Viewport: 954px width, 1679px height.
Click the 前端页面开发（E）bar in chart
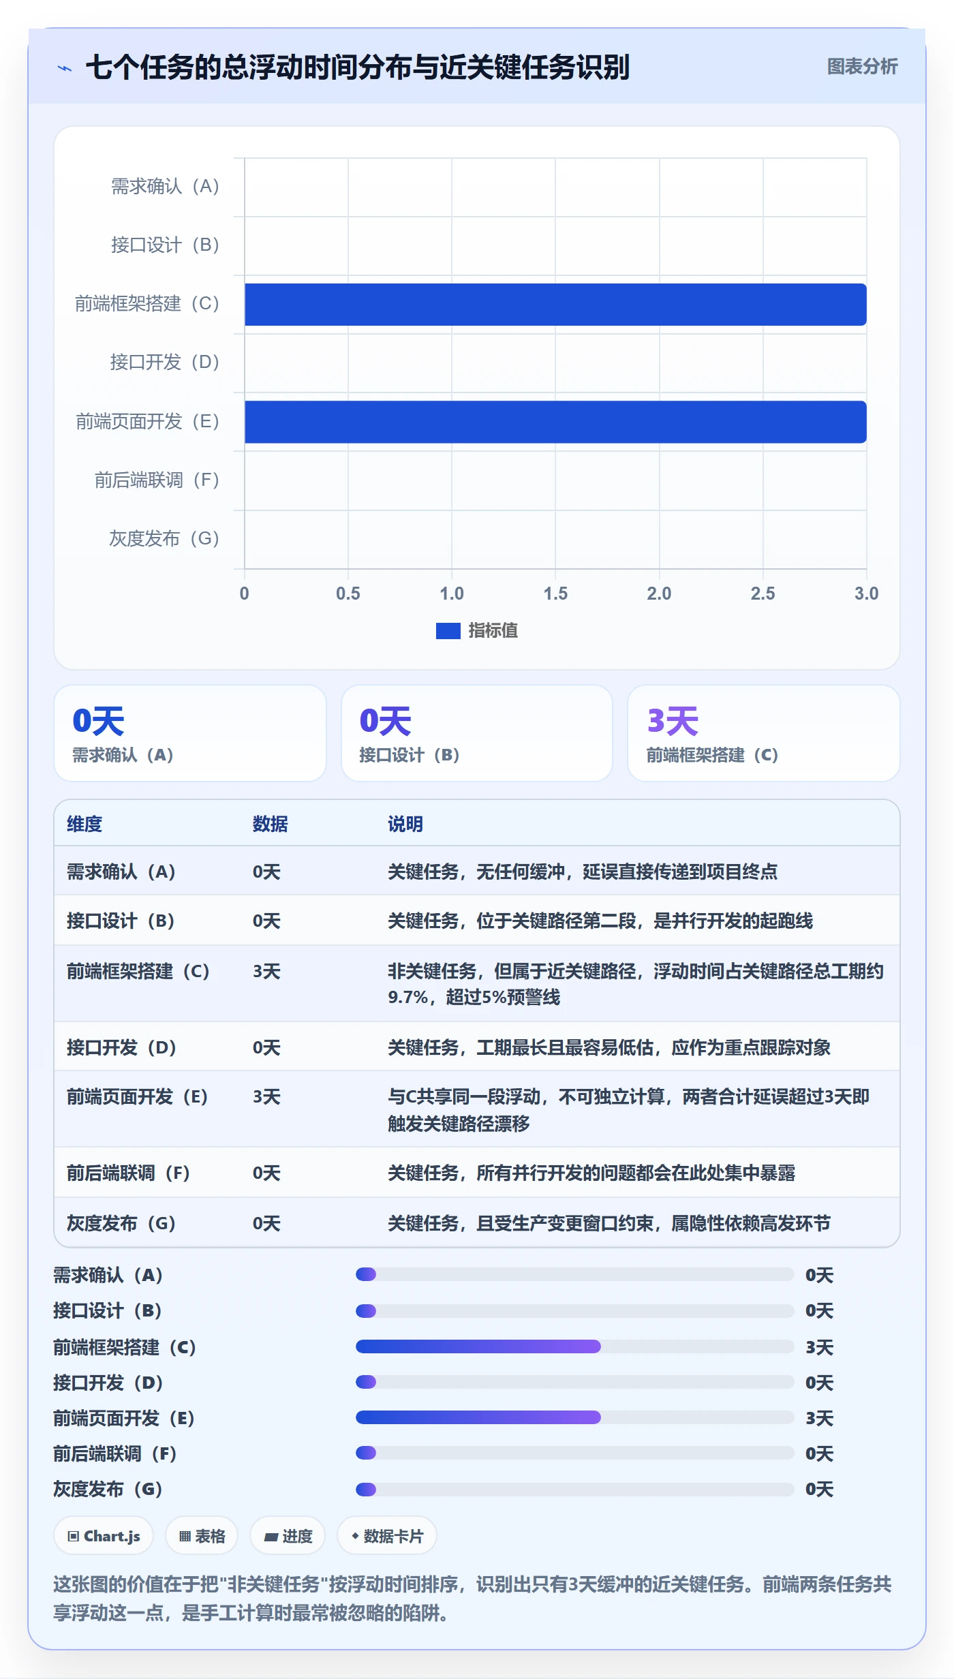click(555, 422)
